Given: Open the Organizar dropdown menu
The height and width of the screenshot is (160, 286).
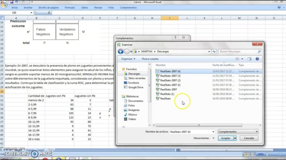Looking at the screenshot, I should pos(128,59).
